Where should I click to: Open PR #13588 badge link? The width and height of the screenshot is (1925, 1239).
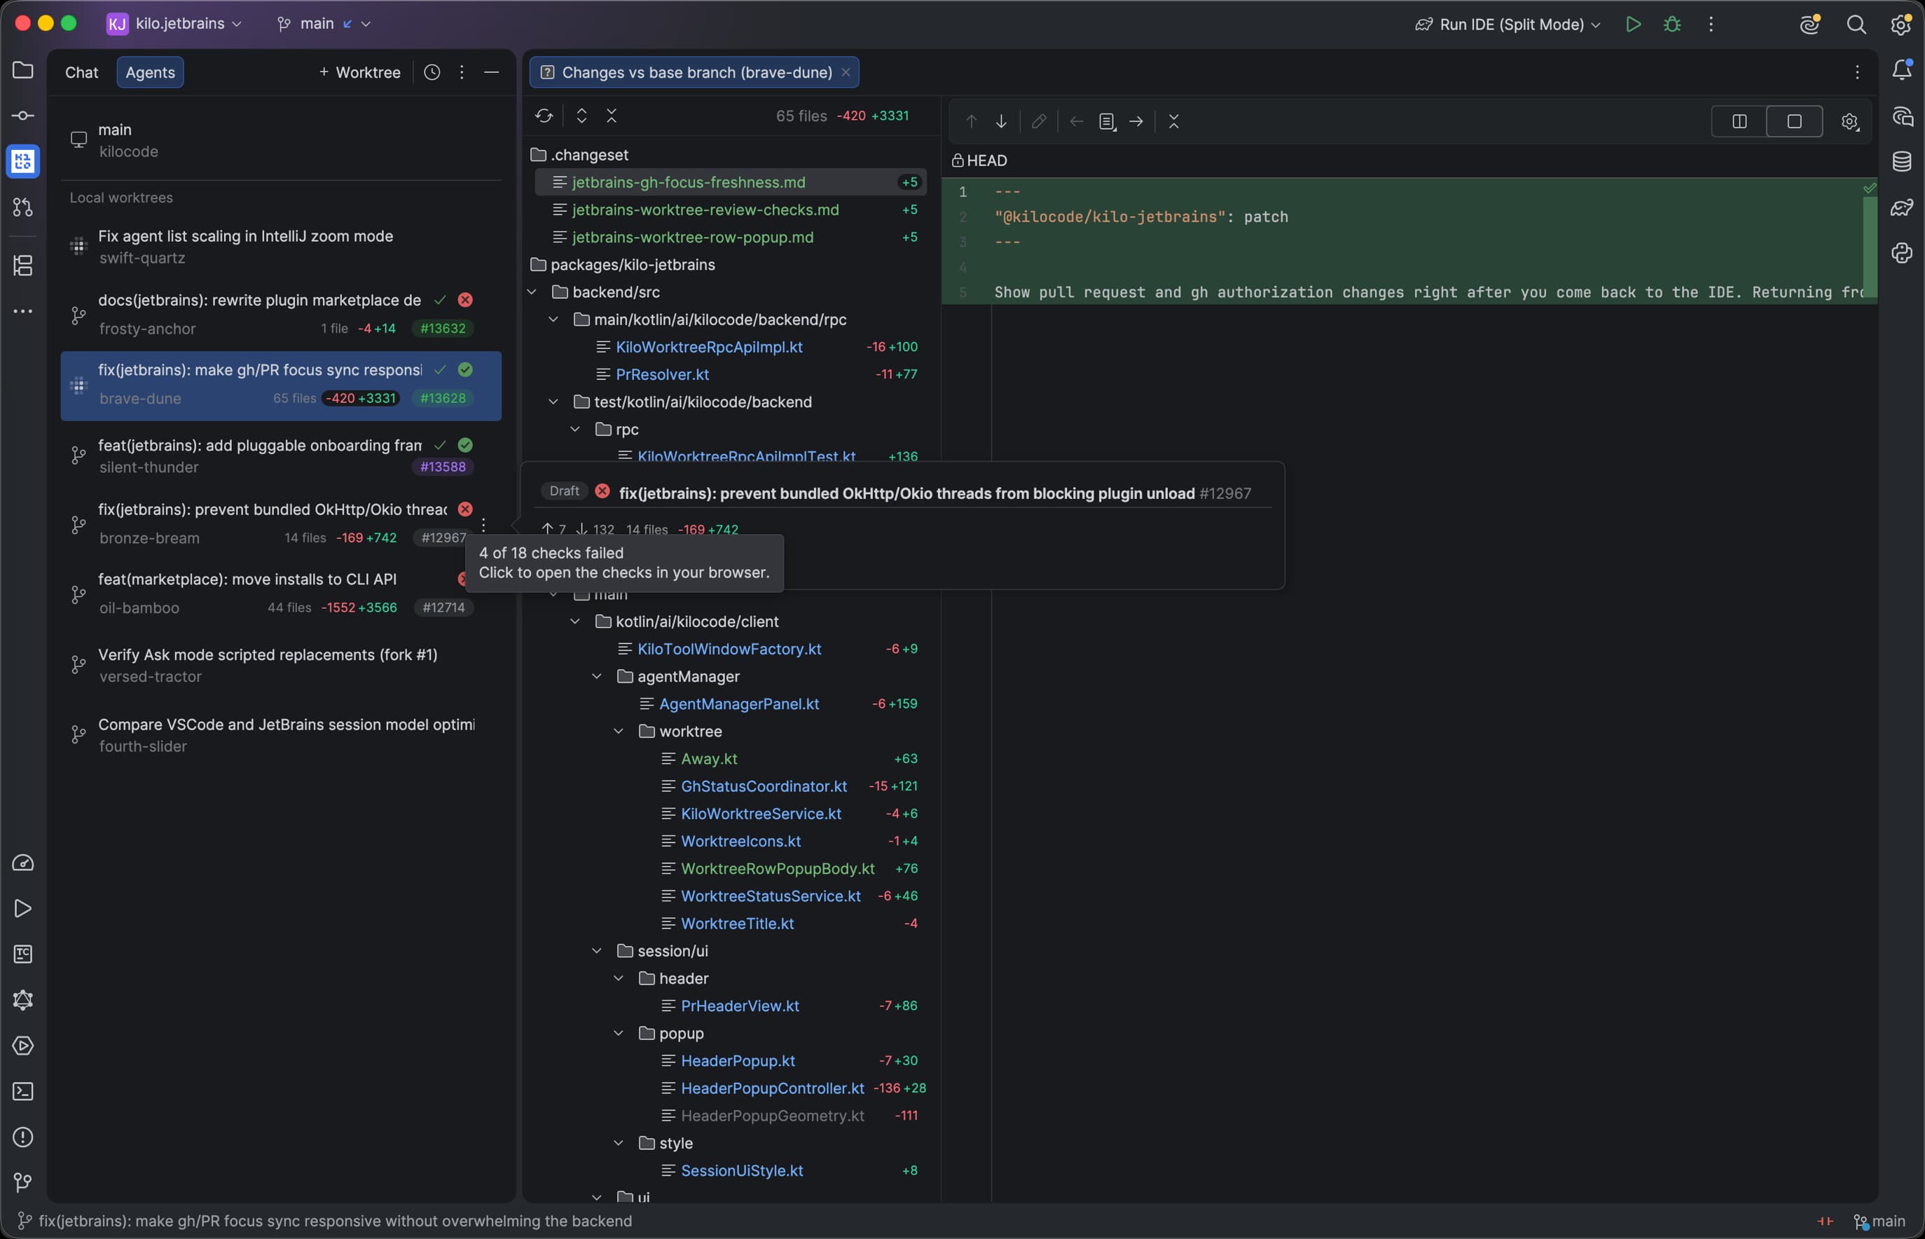[x=442, y=467]
